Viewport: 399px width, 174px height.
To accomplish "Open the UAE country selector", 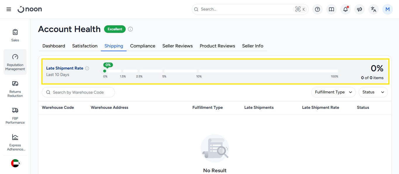I will point(15,163).
